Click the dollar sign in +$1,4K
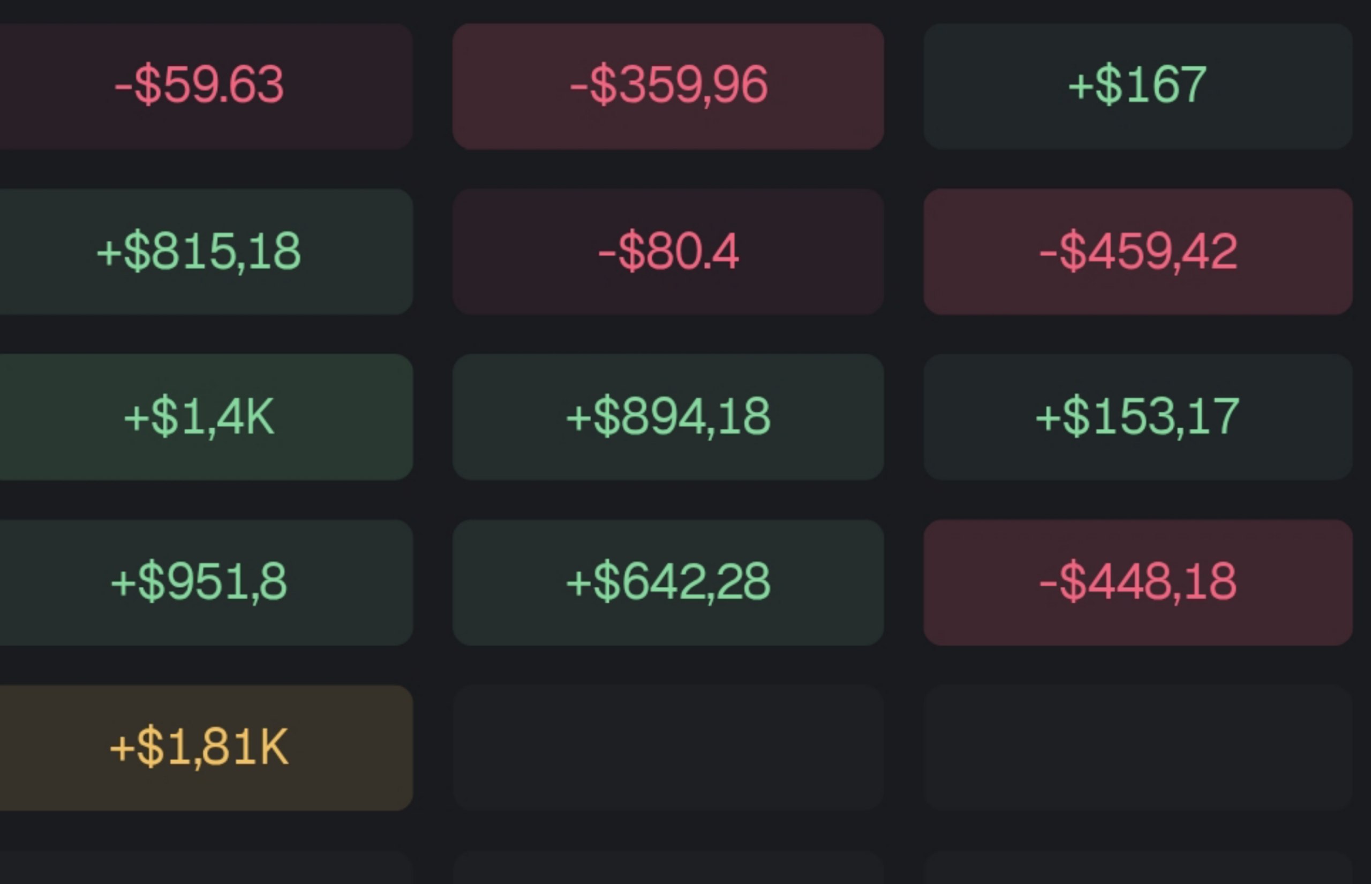 tap(165, 417)
